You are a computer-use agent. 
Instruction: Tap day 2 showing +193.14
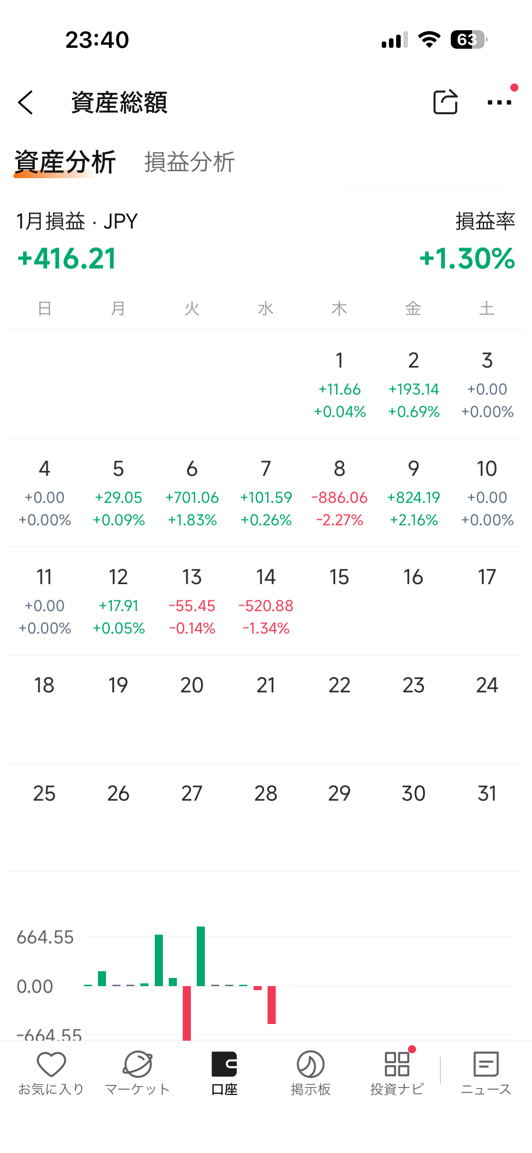(x=413, y=385)
